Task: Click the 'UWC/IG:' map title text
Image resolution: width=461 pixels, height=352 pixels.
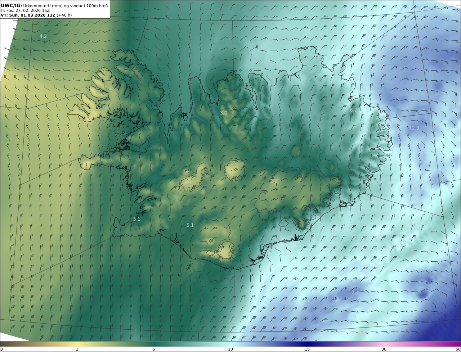Action: click(12, 5)
